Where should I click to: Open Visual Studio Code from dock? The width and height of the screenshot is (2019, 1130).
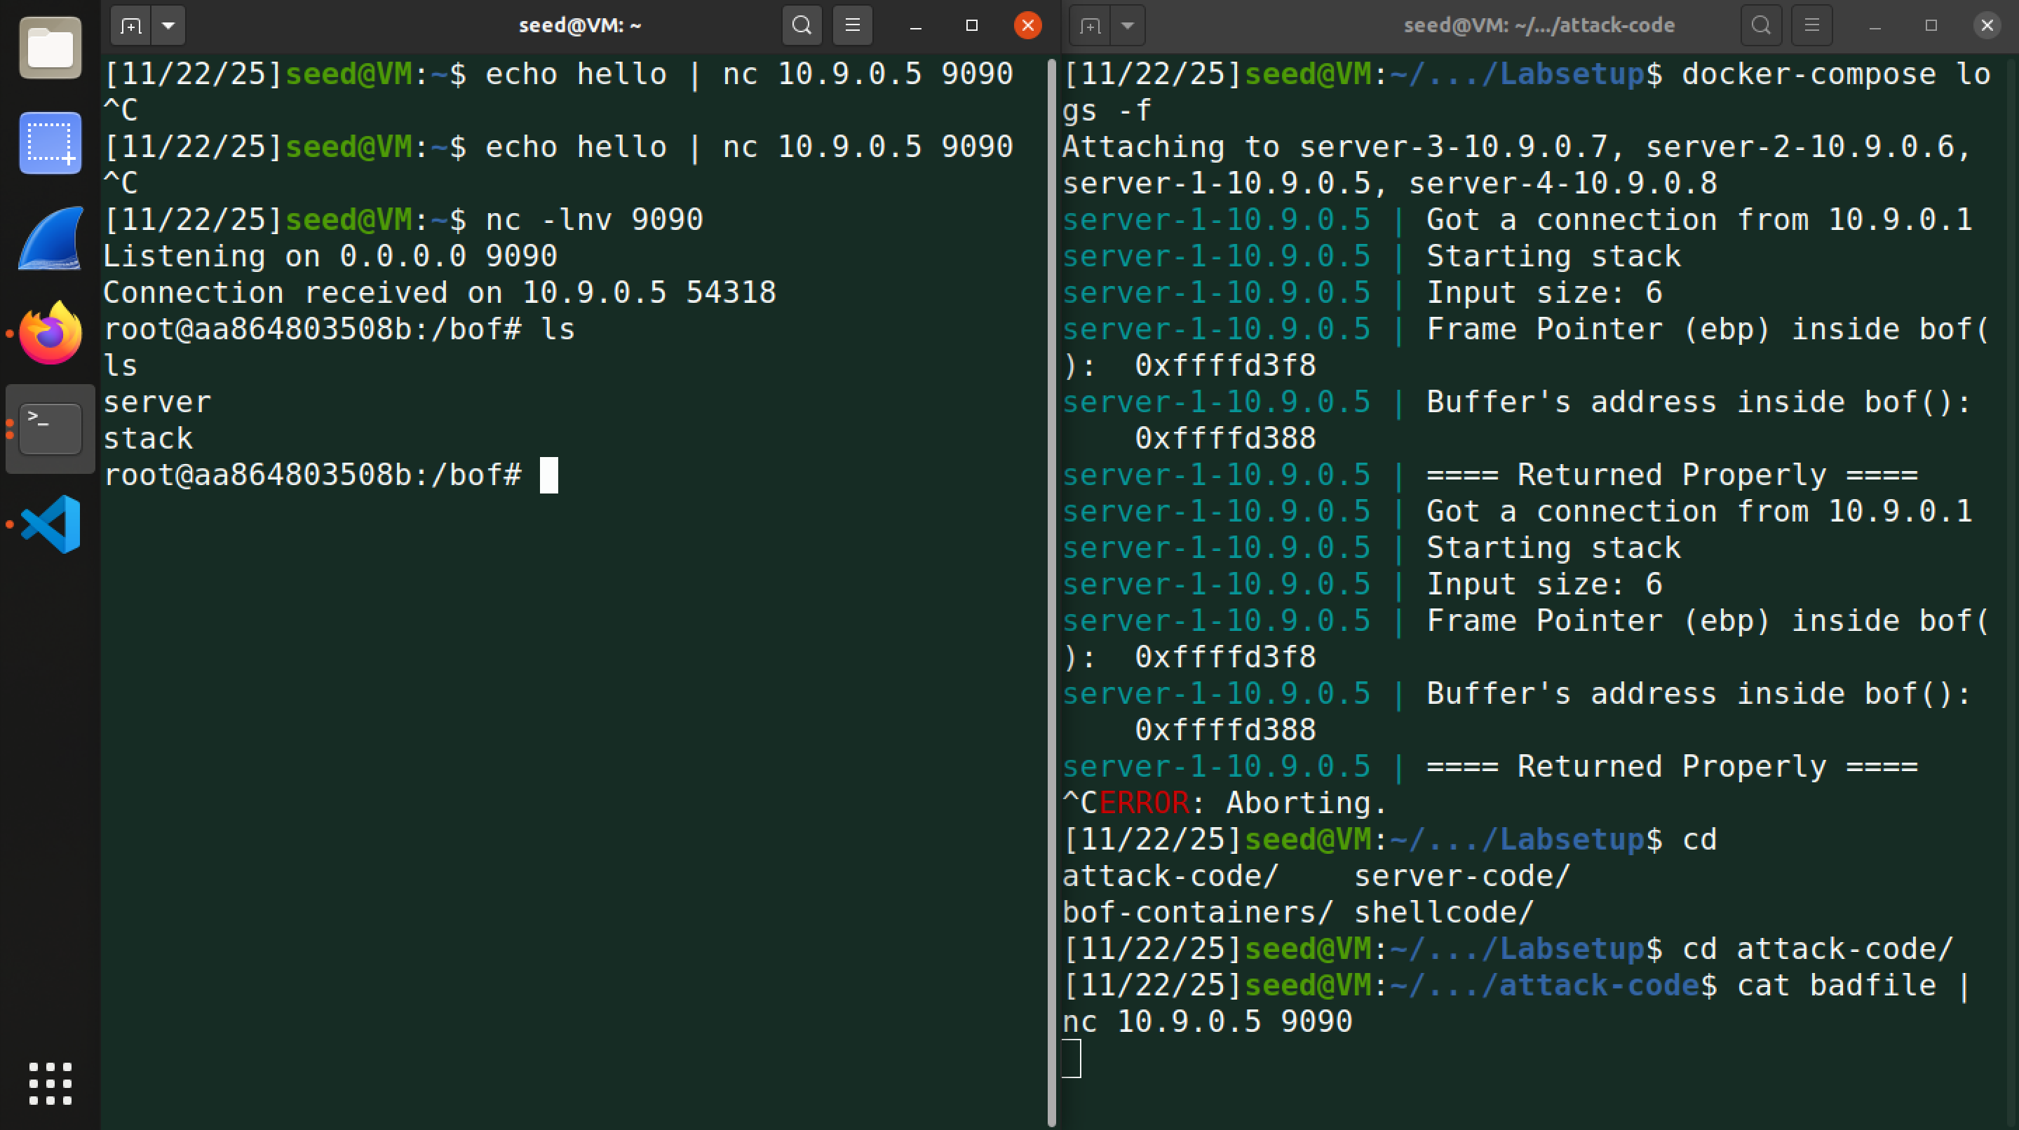(x=50, y=524)
